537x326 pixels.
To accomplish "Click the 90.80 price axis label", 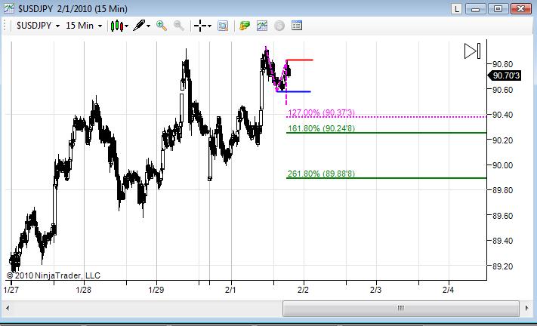I will pyautogui.click(x=502, y=64).
